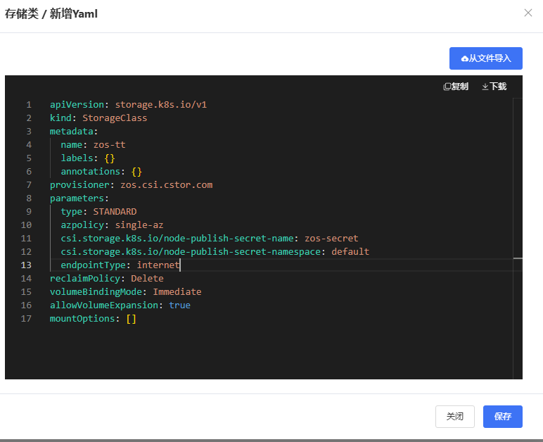Click the 存储类 breadcrumb title

(22, 14)
